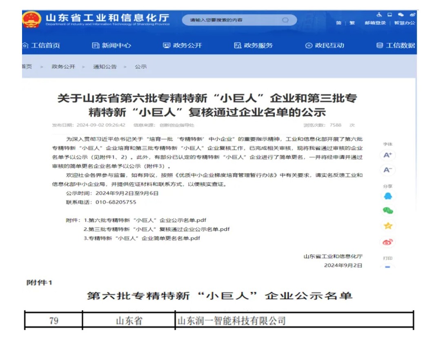The height and width of the screenshot is (353, 441).
Task: Click the publicity period 2024年9月2日至9月6日
Action: (x=127, y=193)
